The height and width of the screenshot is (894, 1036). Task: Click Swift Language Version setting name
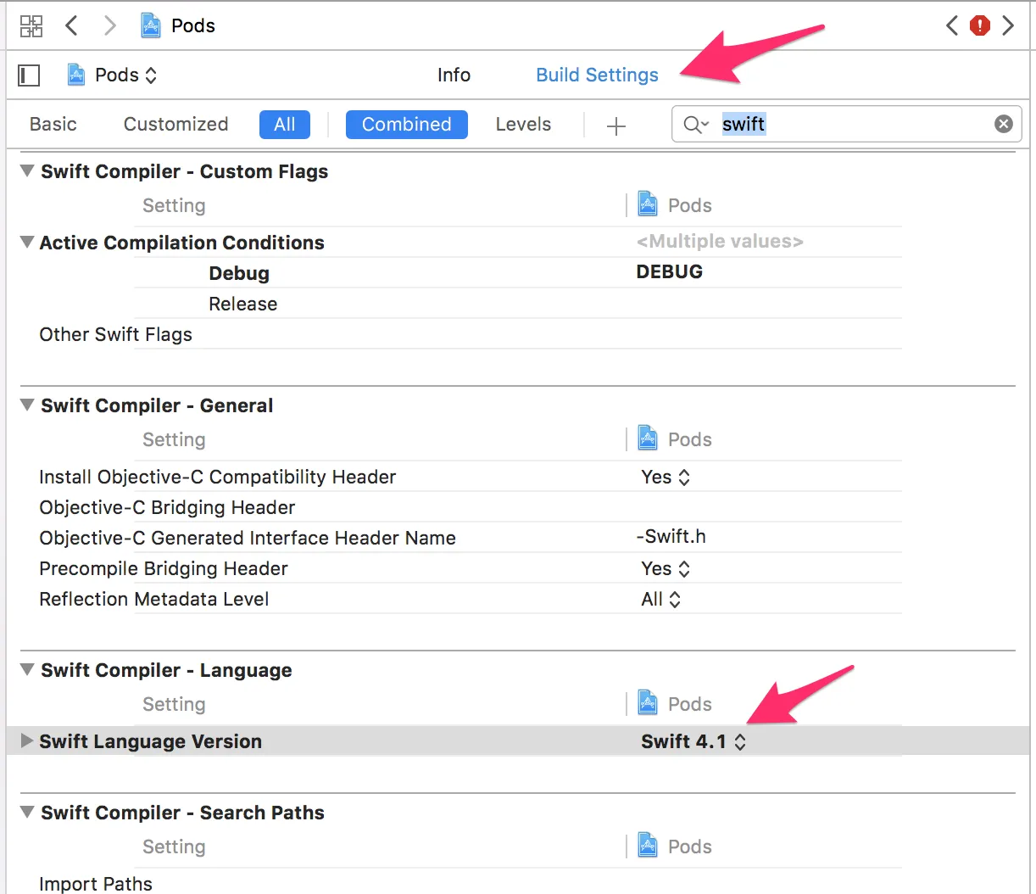[x=151, y=741]
